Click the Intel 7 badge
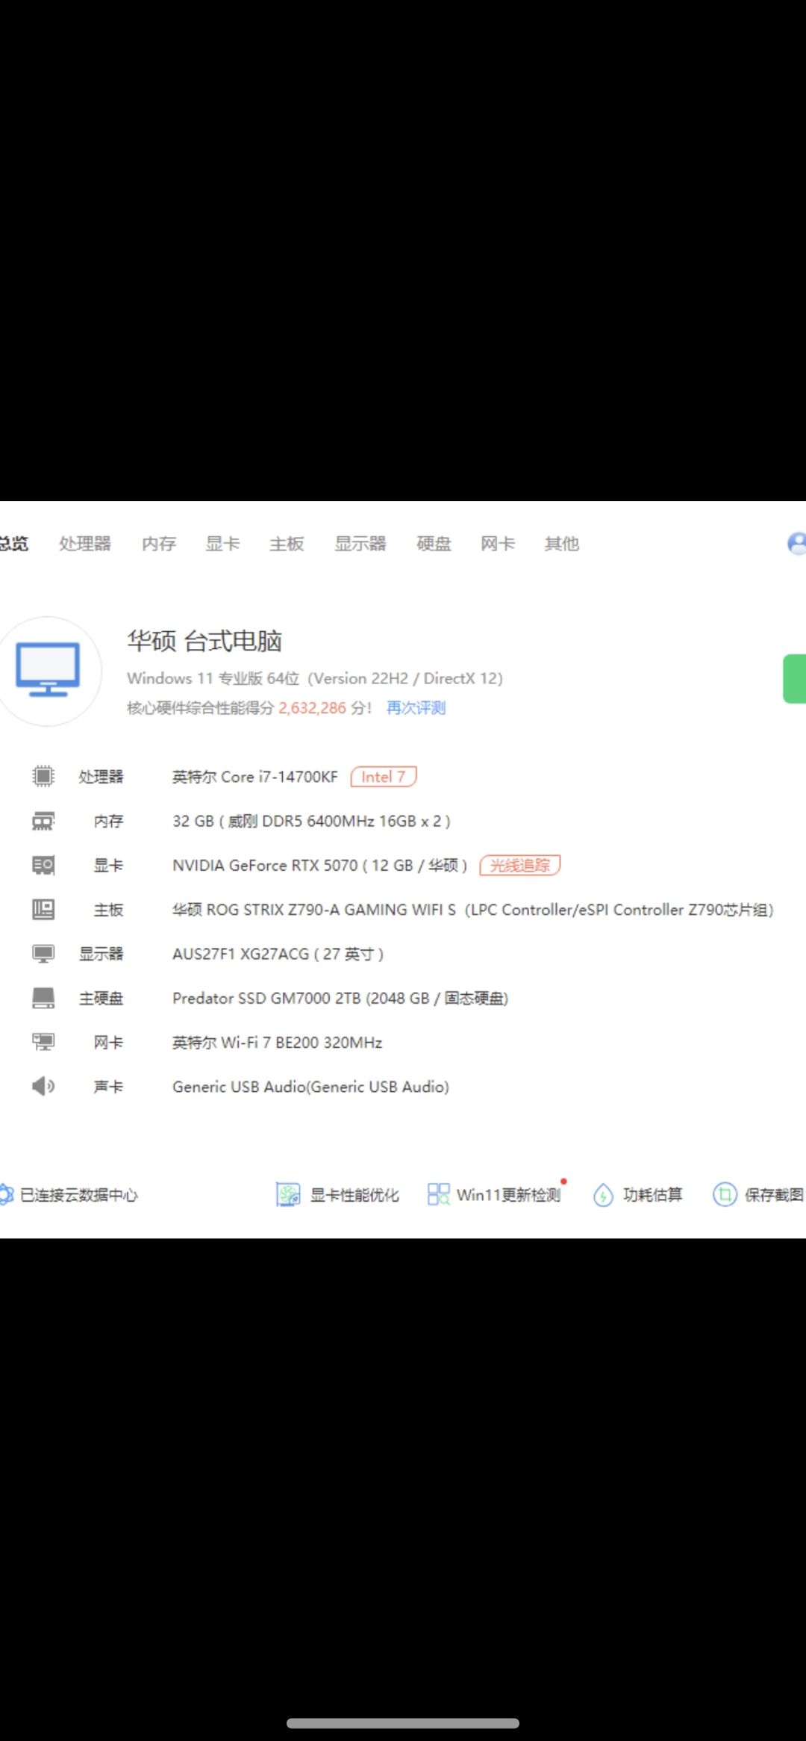Screen dimensions: 806x1741 coord(384,777)
